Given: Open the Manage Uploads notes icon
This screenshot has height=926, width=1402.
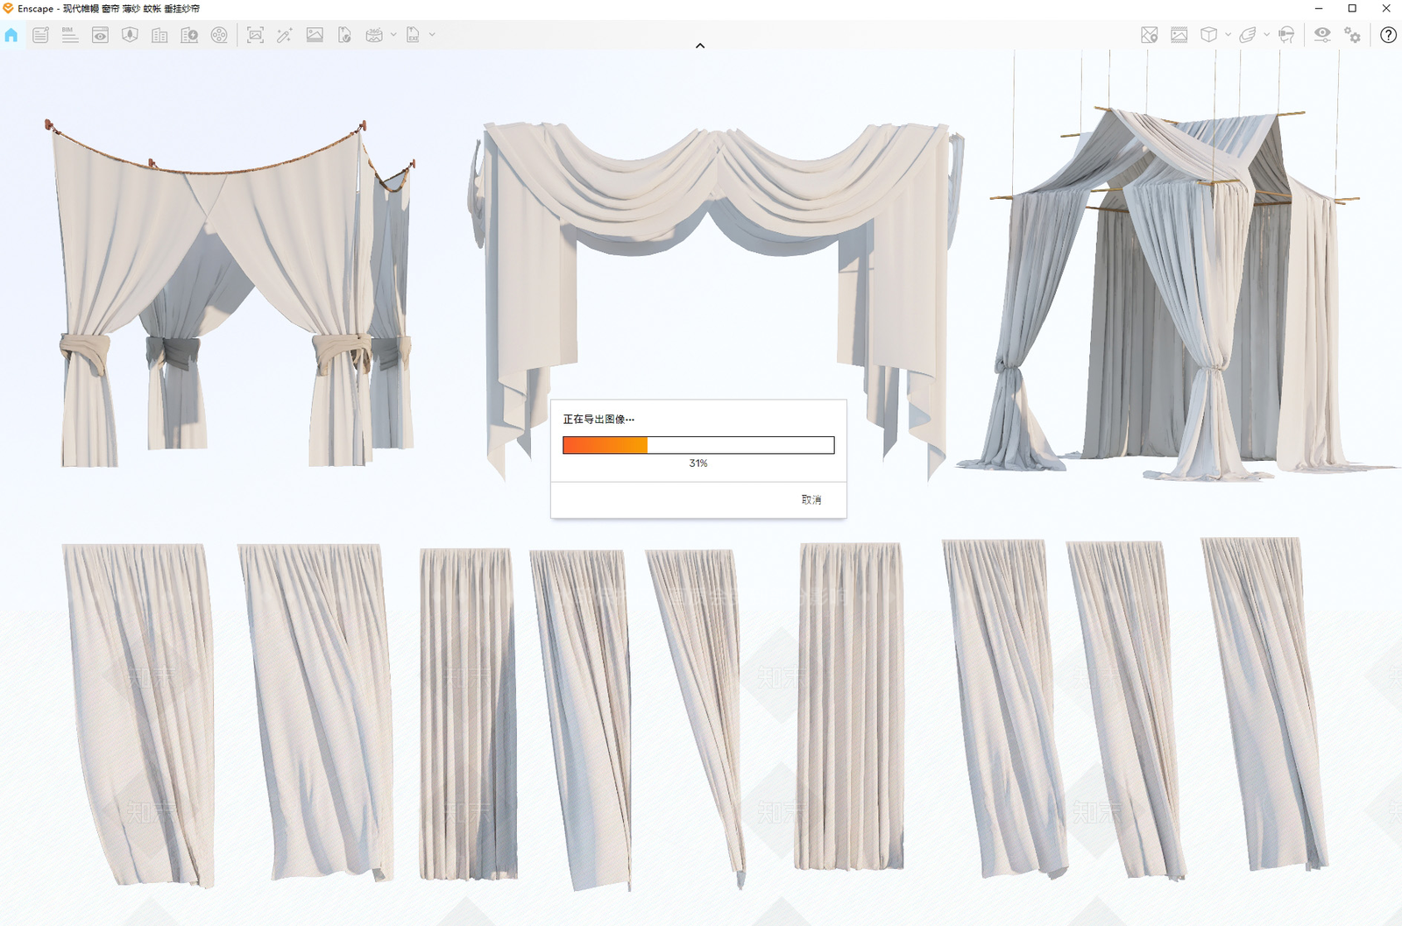Looking at the screenshot, I should (x=40, y=35).
